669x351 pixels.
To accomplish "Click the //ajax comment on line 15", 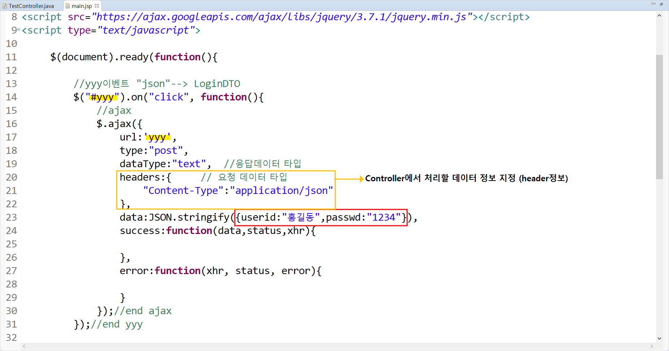I will pos(114,110).
